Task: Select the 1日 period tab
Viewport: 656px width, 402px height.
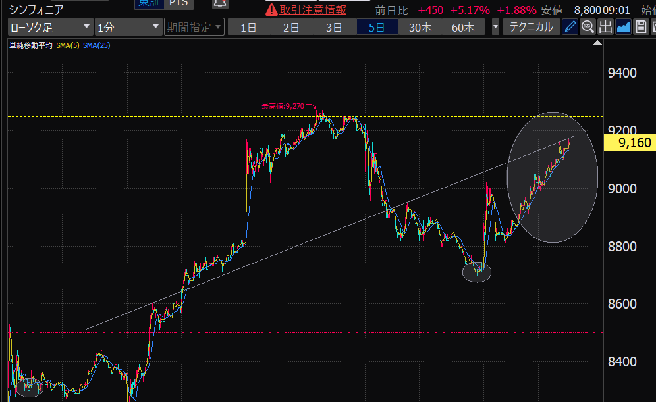Action: pyautogui.click(x=249, y=27)
